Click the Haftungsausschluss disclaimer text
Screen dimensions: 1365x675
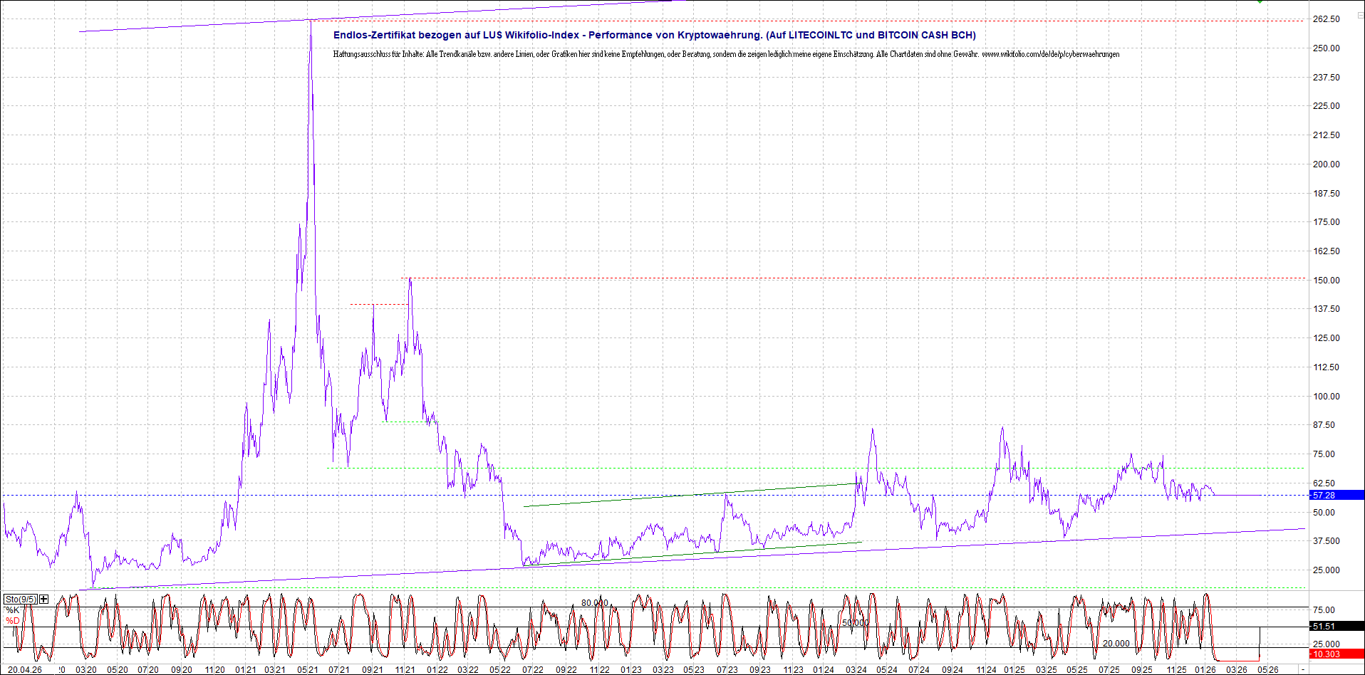(725, 54)
